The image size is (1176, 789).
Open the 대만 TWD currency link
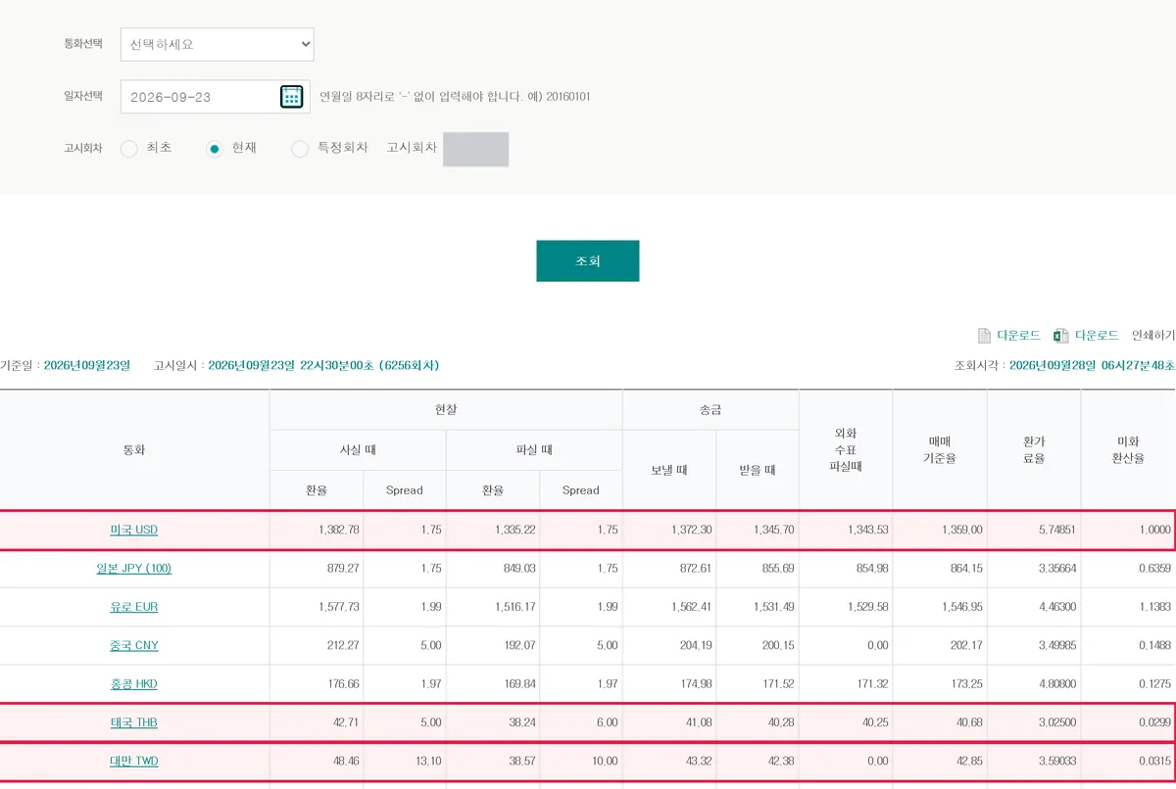(133, 762)
